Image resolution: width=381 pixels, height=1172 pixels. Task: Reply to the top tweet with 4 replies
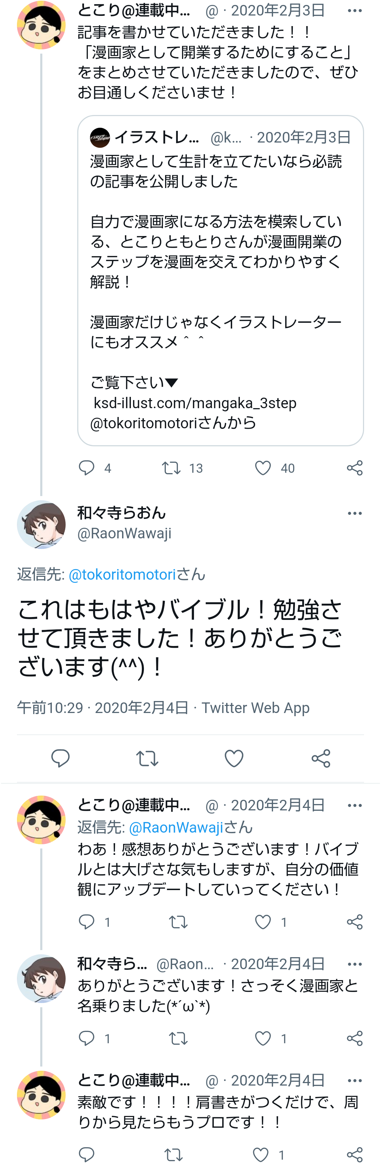86,468
